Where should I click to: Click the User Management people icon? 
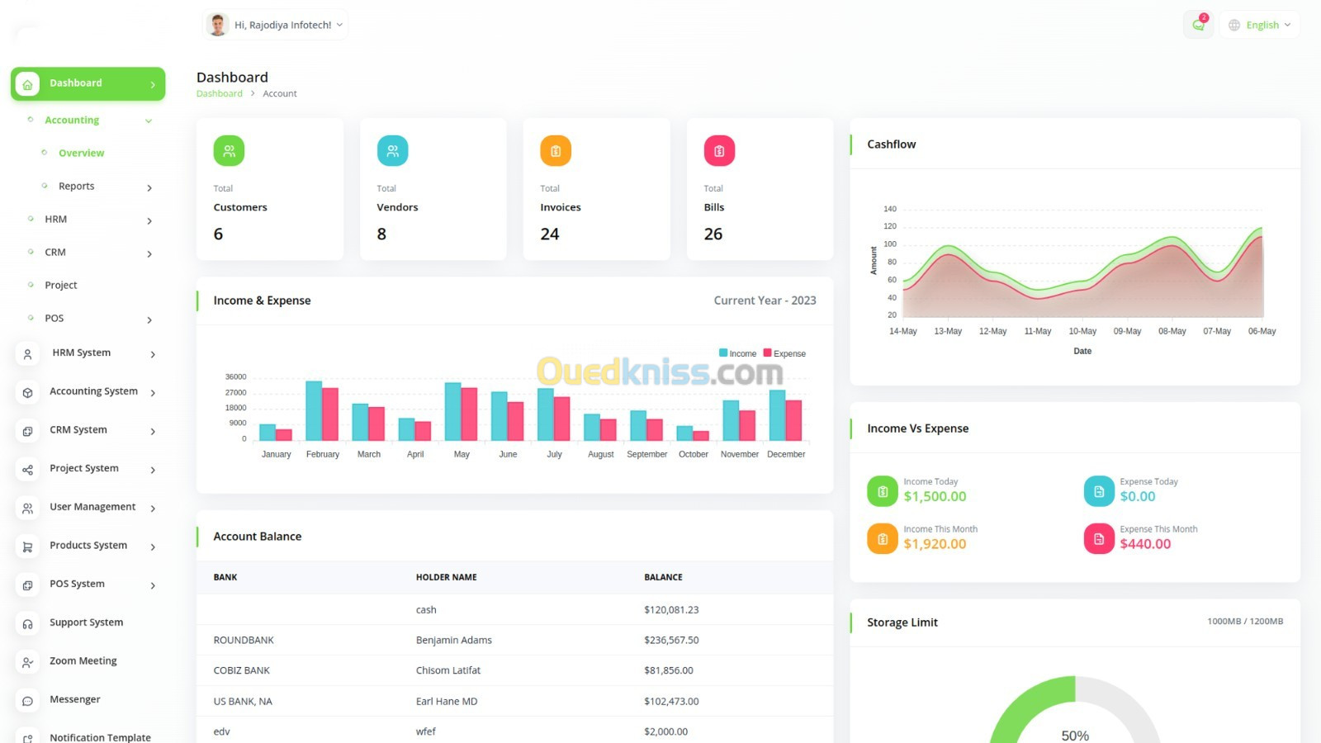(x=27, y=509)
